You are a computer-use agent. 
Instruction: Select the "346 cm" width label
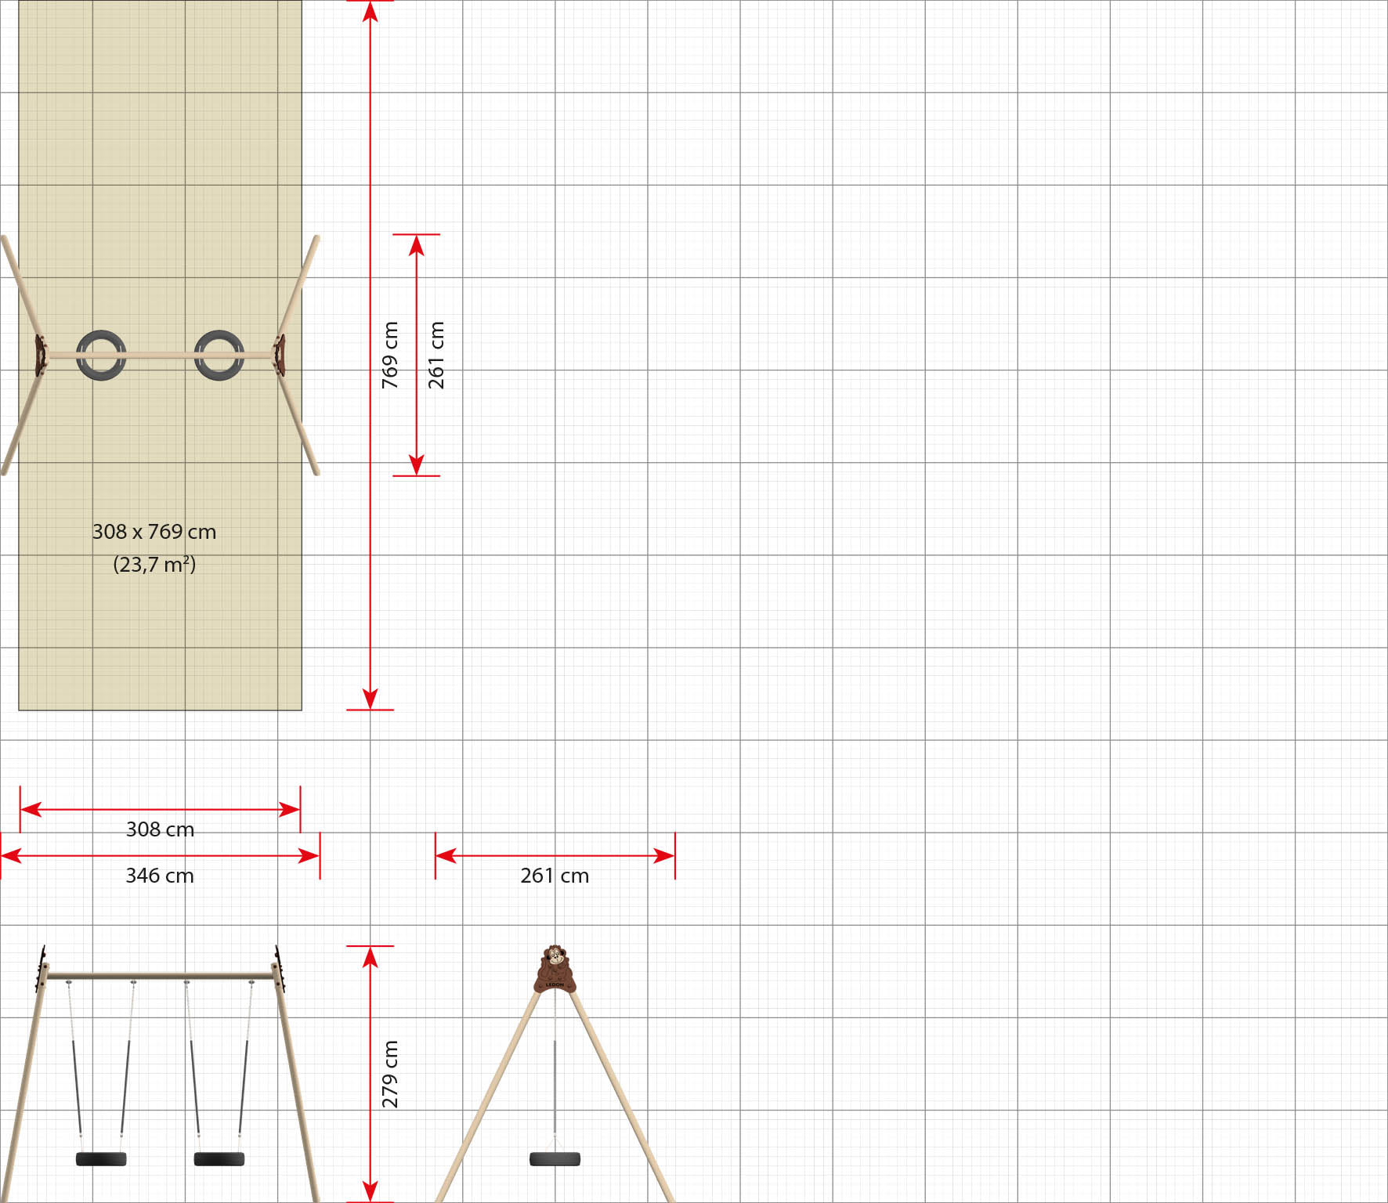point(160,876)
